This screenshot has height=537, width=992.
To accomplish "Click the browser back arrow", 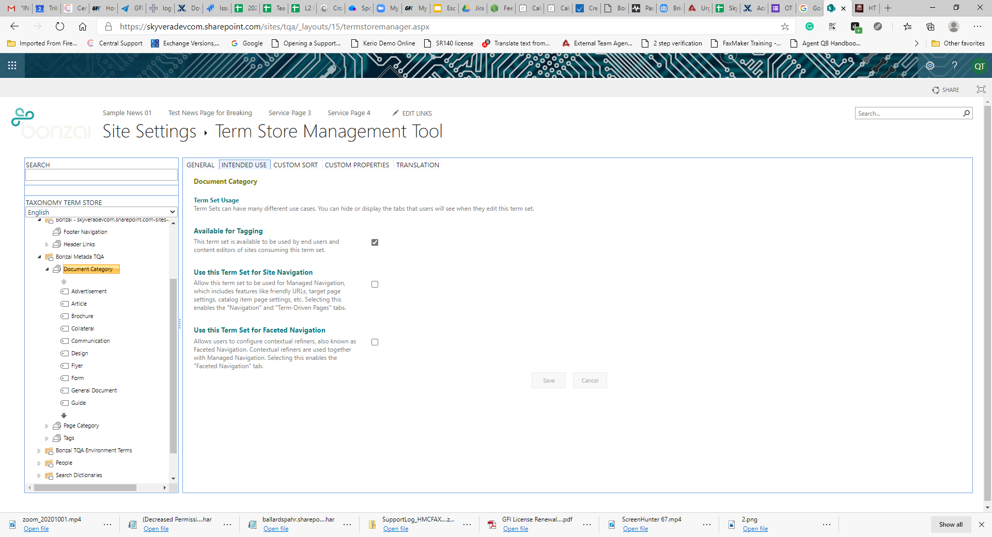I will 14,26.
